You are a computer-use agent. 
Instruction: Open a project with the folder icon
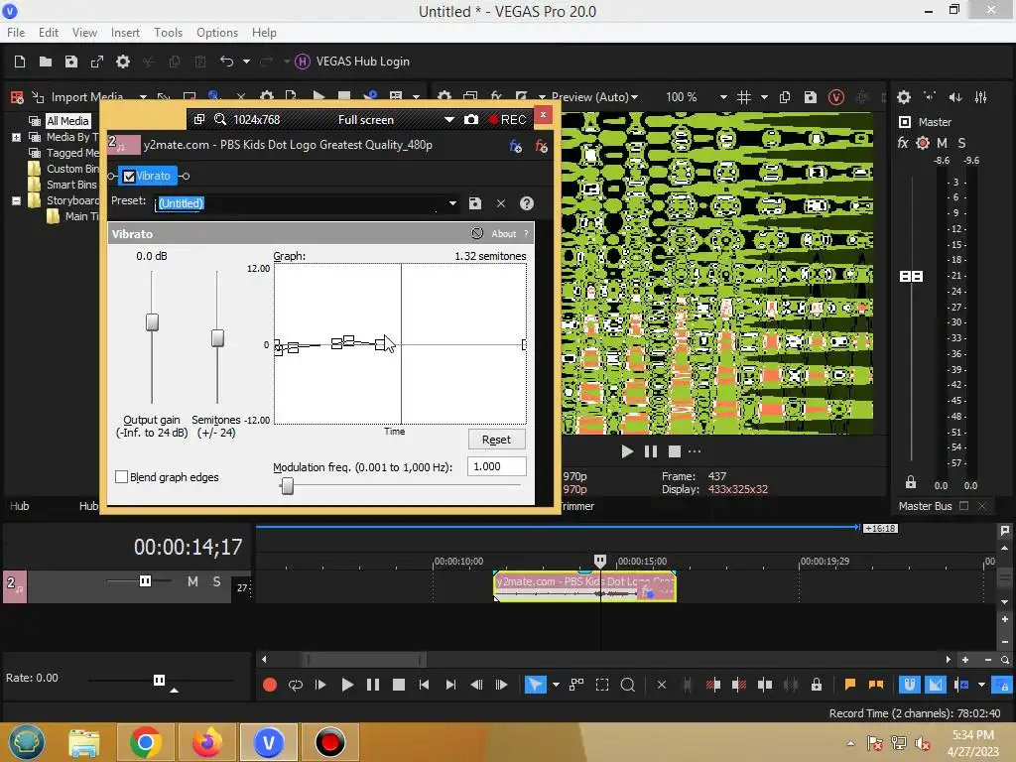click(46, 62)
